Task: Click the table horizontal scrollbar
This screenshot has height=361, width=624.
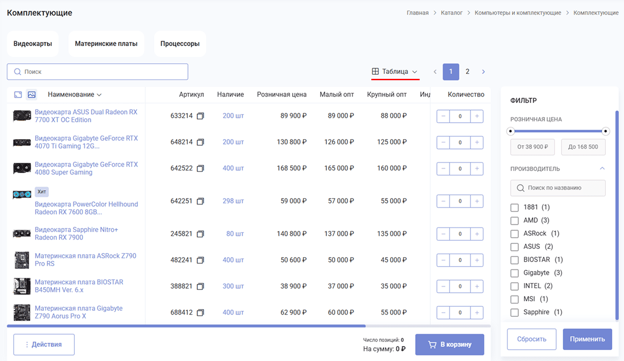Action: click(186, 326)
